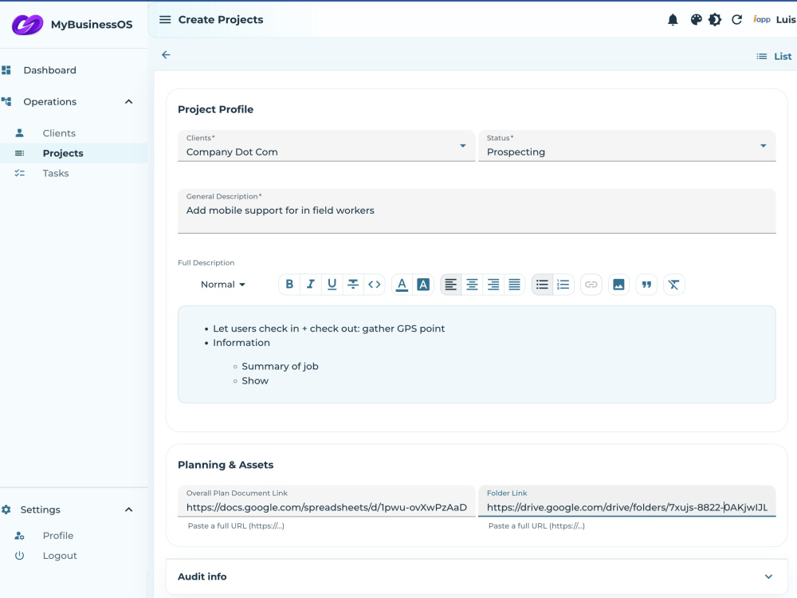Viewport: 797px width, 598px height.
Task: Toggle inline code formatting
Action: 374,285
